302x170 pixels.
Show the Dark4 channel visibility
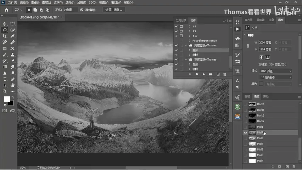tap(245, 104)
